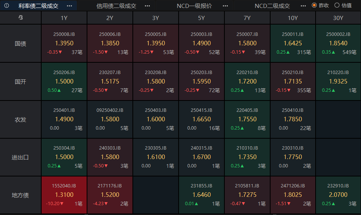This screenshot has width=361, height=215.
Task: Open bond 240315.IB cell
Action: 201,158
